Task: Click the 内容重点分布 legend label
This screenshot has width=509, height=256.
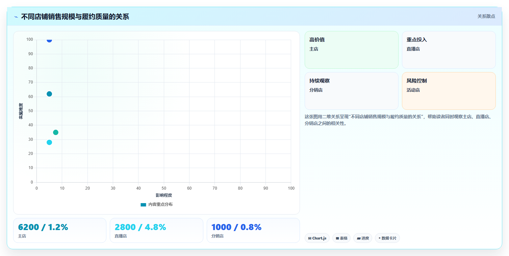Action: (x=160, y=205)
